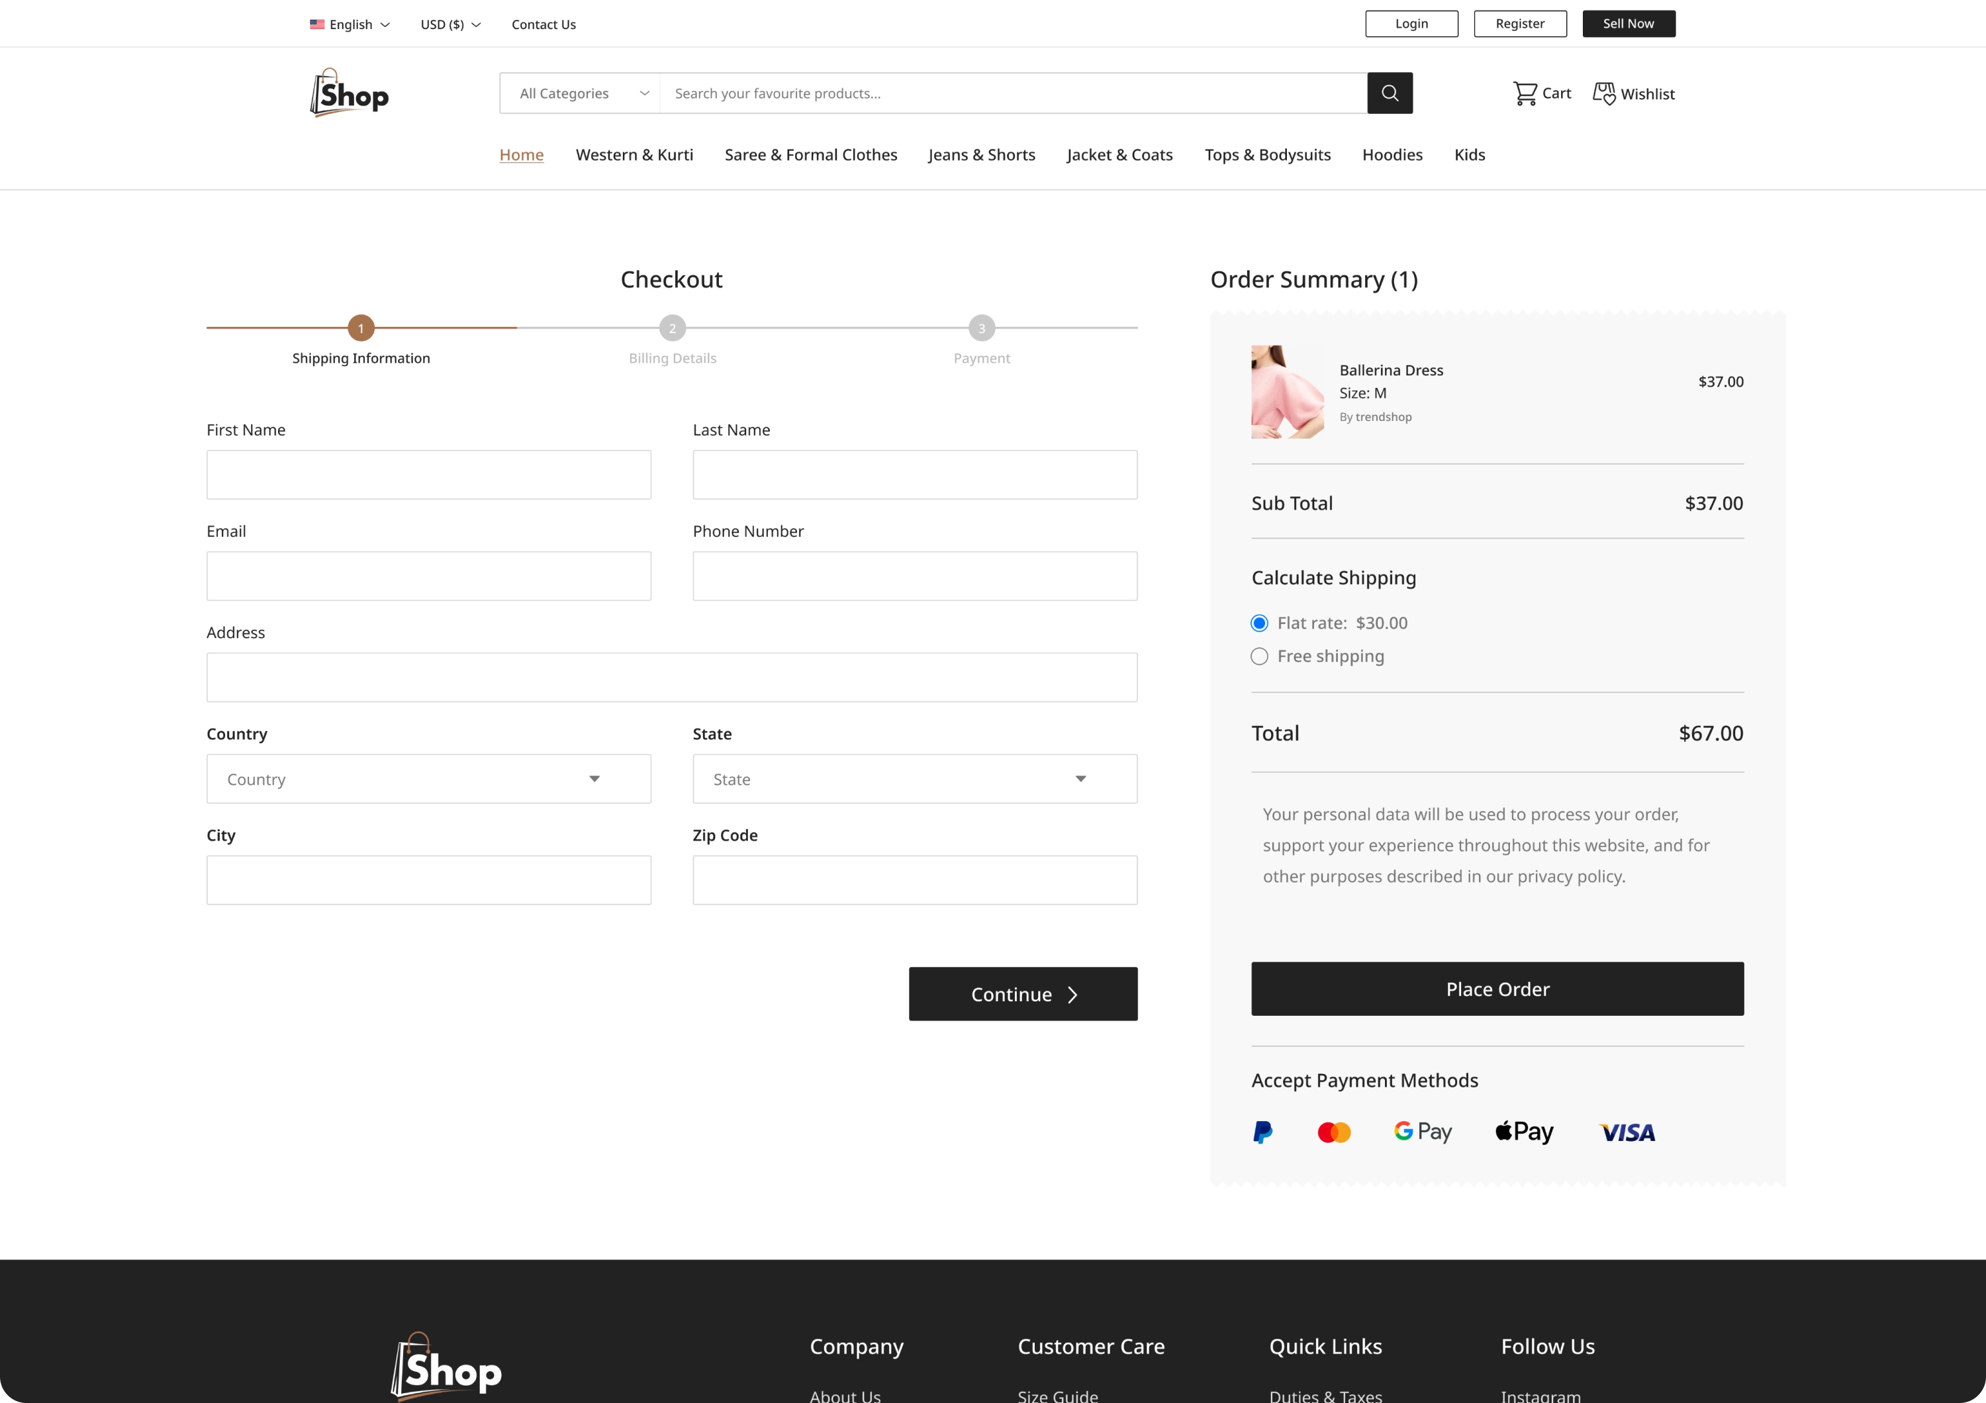Image resolution: width=1986 pixels, height=1403 pixels.
Task: Open the shopping Cart
Action: 1542,93
